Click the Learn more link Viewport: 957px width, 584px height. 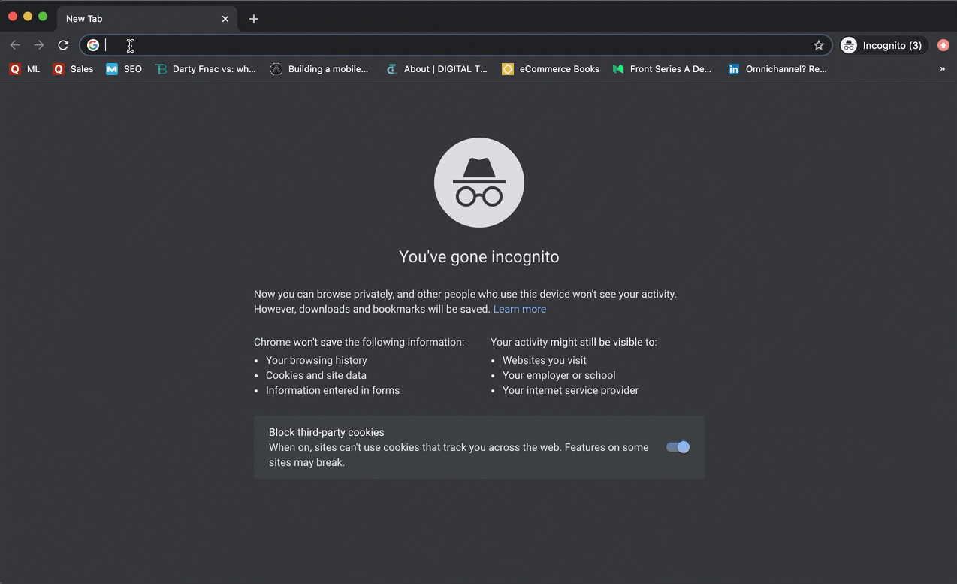pyautogui.click(x=519, y=309)
